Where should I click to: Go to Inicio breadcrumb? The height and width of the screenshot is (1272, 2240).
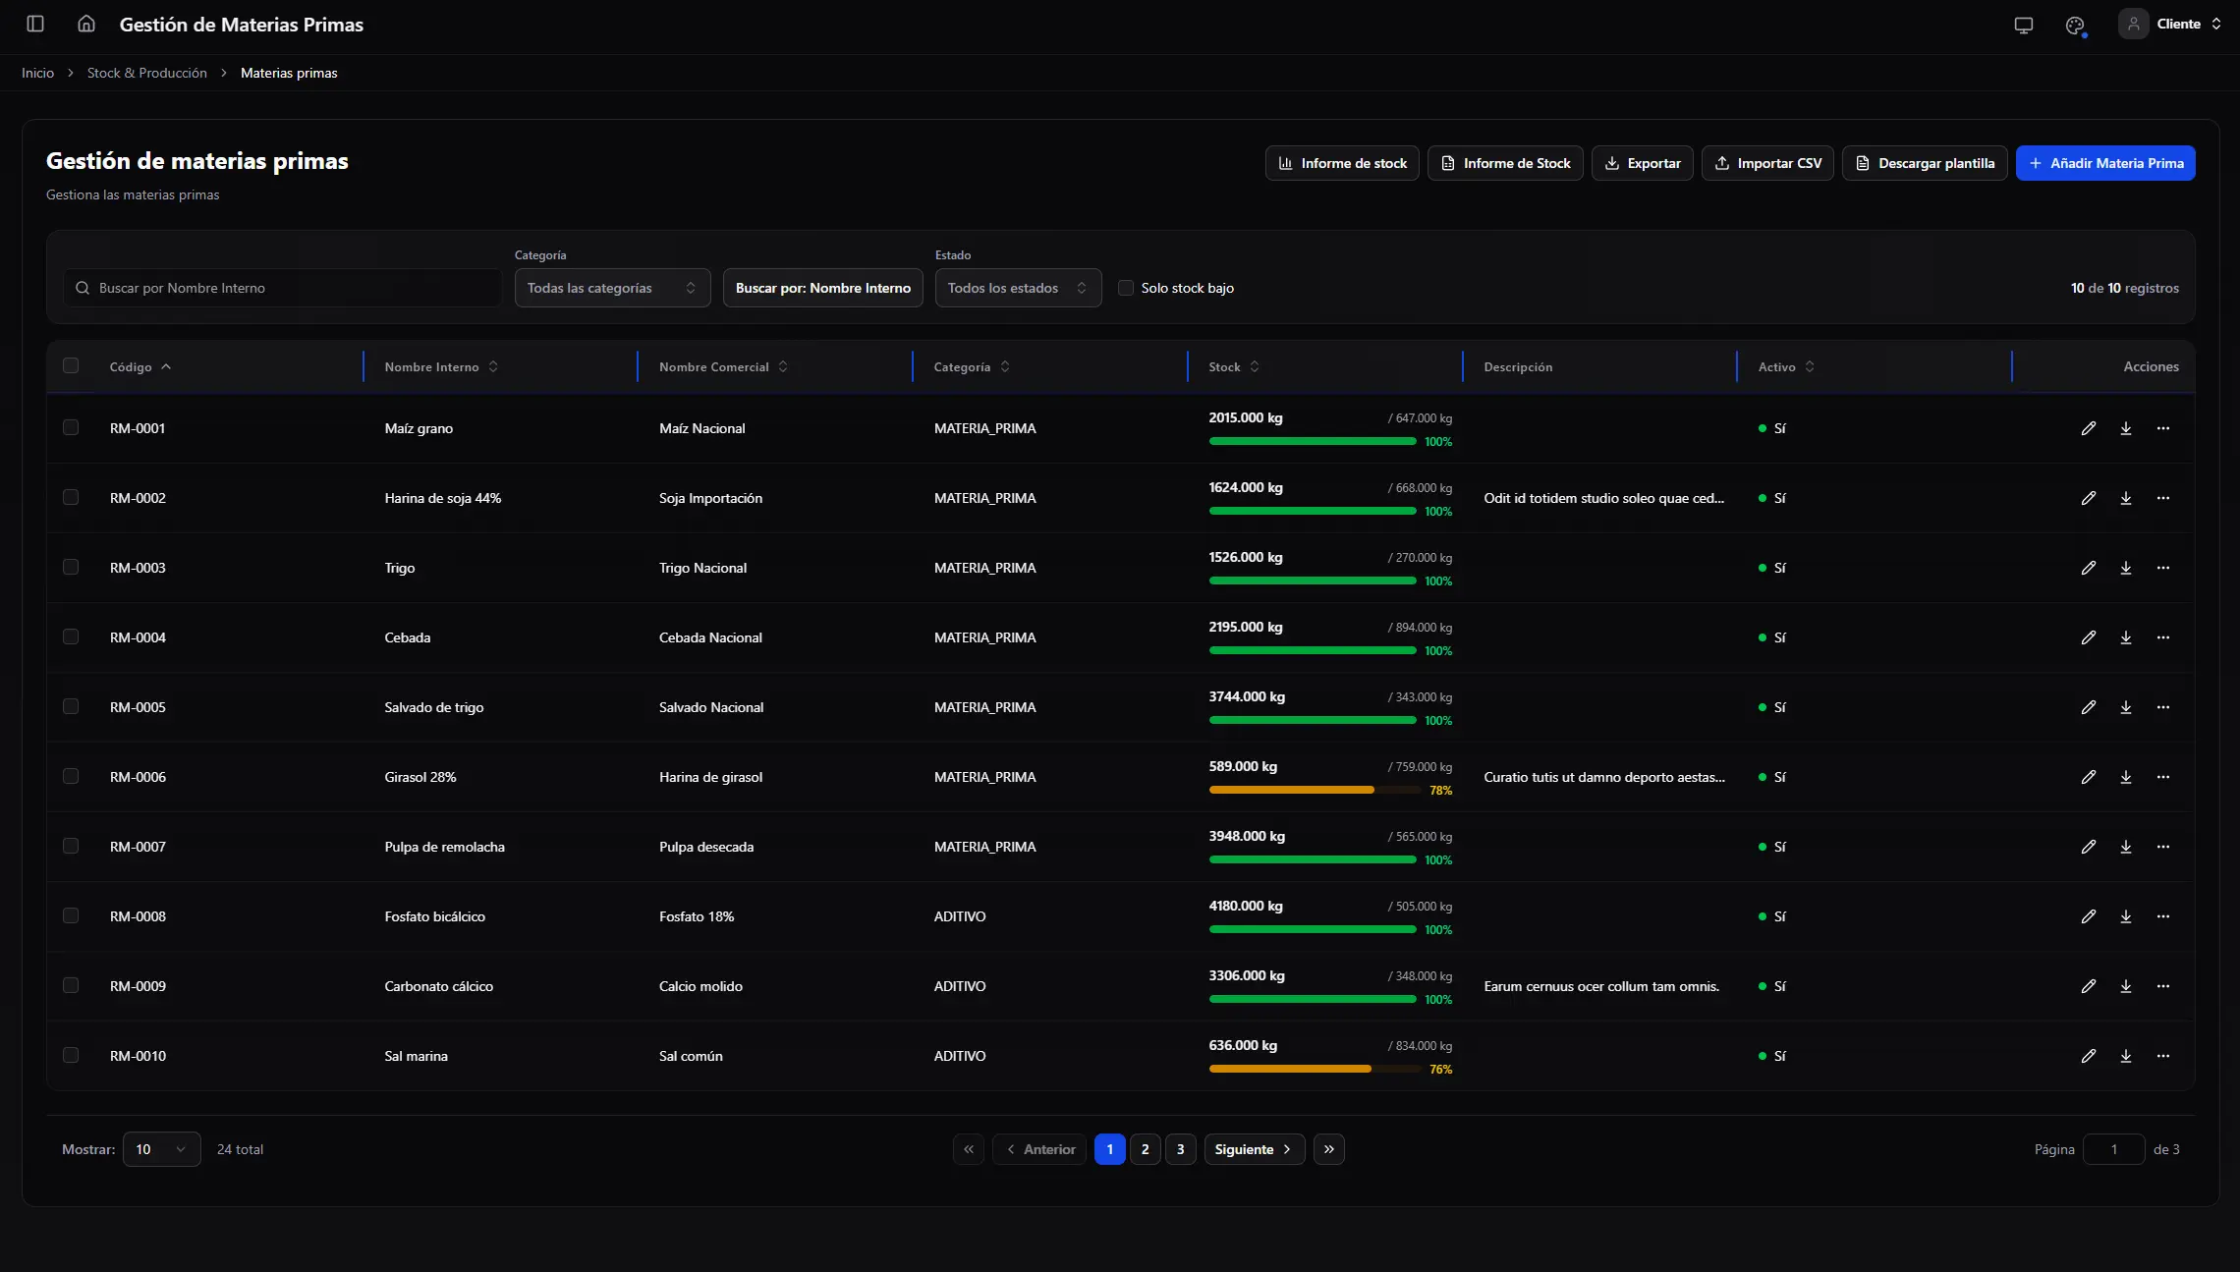point(37,73)
